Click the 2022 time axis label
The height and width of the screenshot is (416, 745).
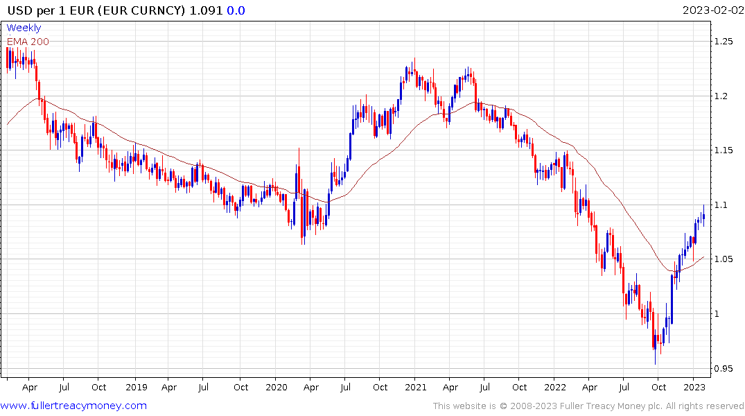click(x=554, y=388)
